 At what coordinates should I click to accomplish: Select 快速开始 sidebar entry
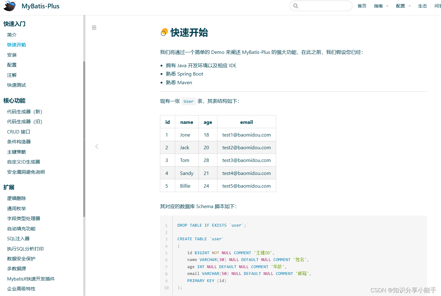click(16, 45)
